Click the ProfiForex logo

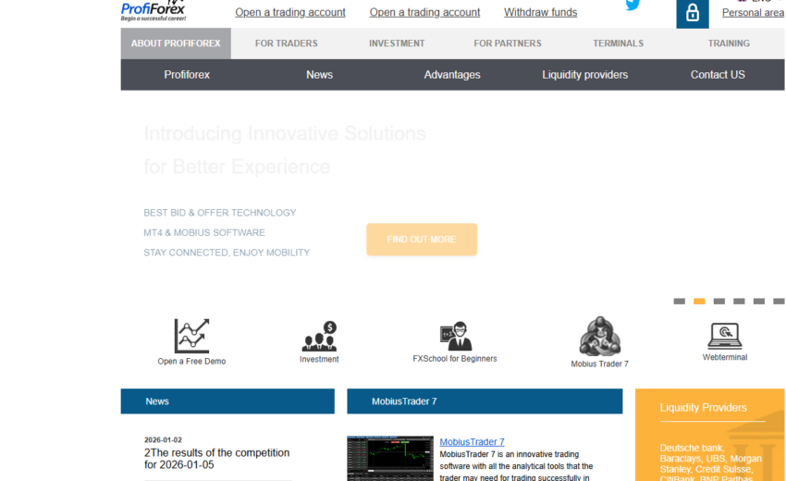tap(154, 10)
